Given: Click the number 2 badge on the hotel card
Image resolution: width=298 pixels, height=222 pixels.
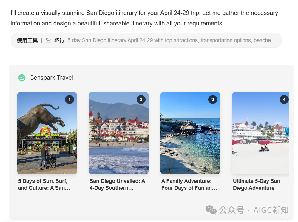Looking at the screenshot, I should (x=141, y=99).
